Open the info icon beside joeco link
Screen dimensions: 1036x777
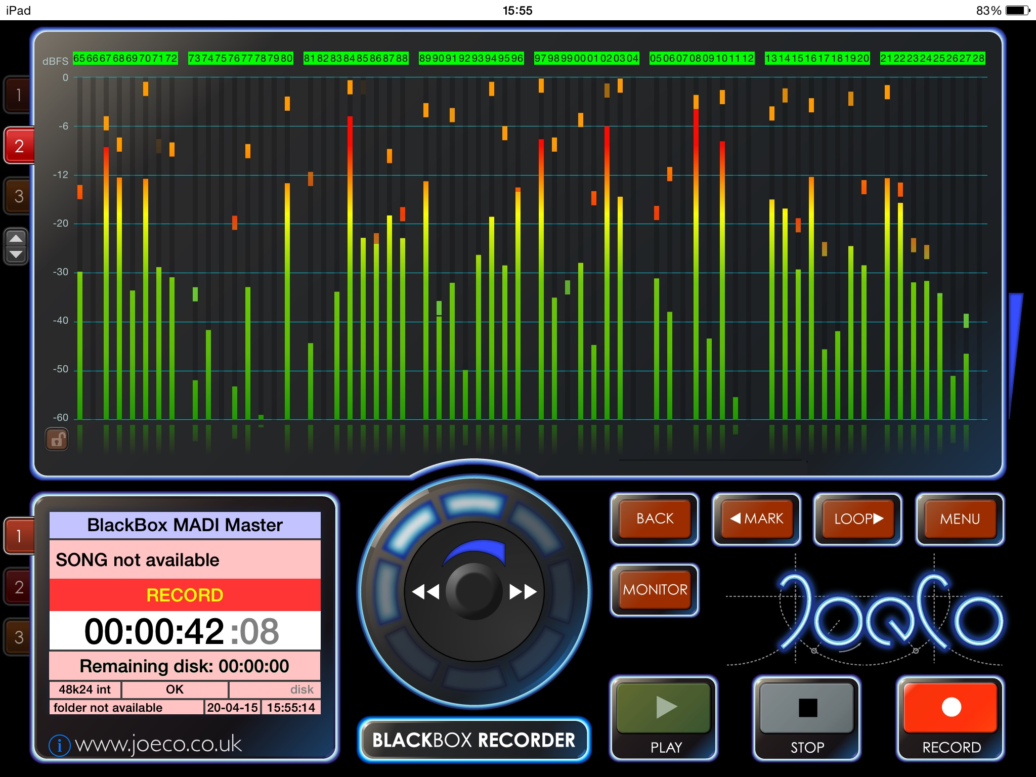(59, 745)
